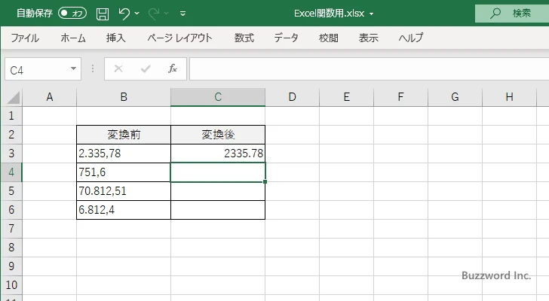Click into the formula bar field
This screenshot has height=301, width=549.
[x=370, y=68]
